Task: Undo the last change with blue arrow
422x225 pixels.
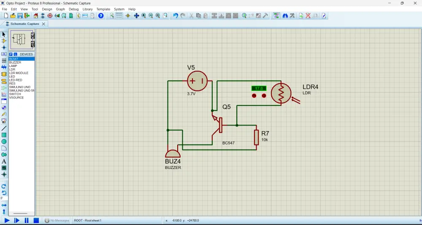Action: pos(176,16)
